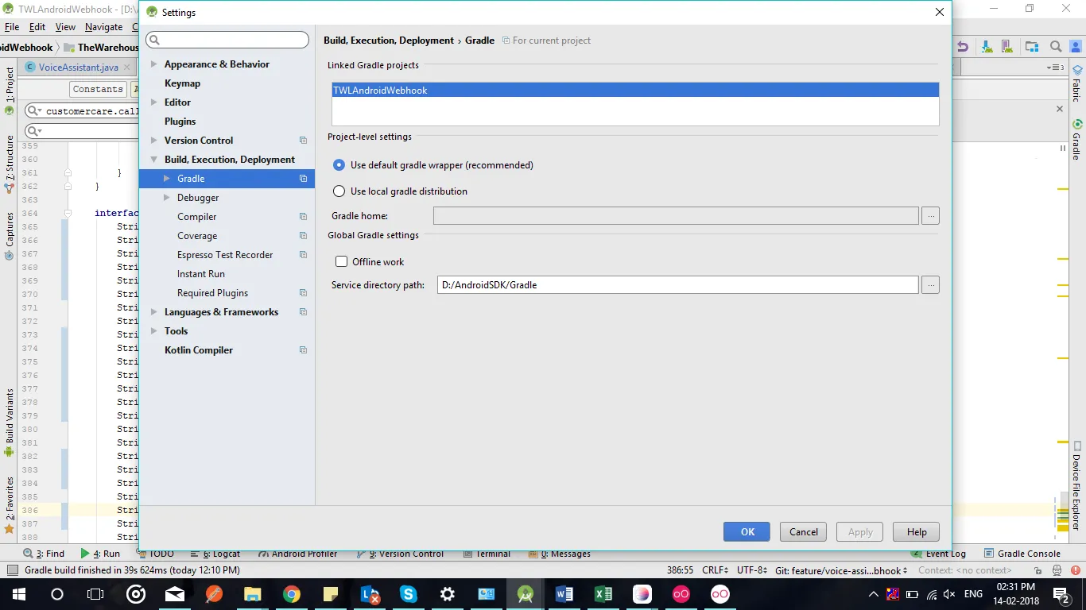Click the Android Studio taskbar icon
Screen dimensions: 1086x610
[x=526, y=594]
